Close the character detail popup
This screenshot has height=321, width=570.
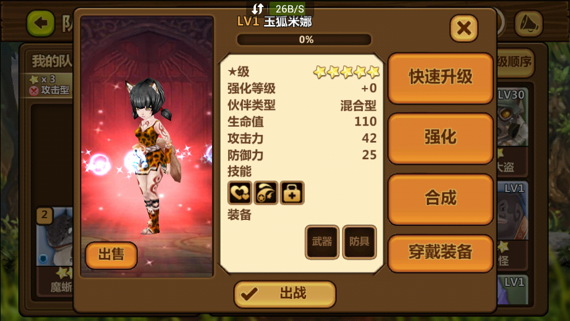[464, 28]
